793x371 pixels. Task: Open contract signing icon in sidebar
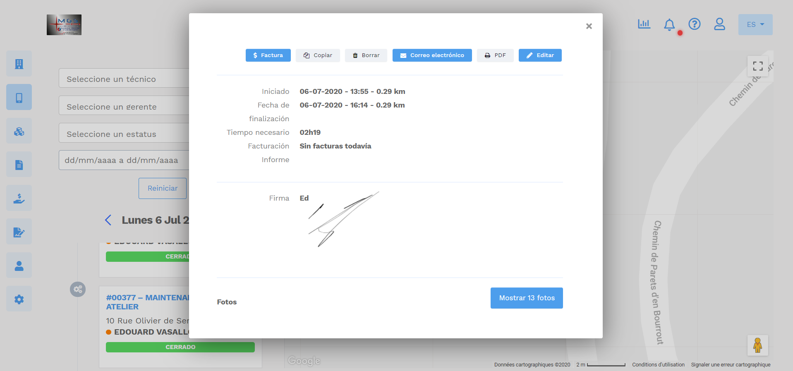19,232
